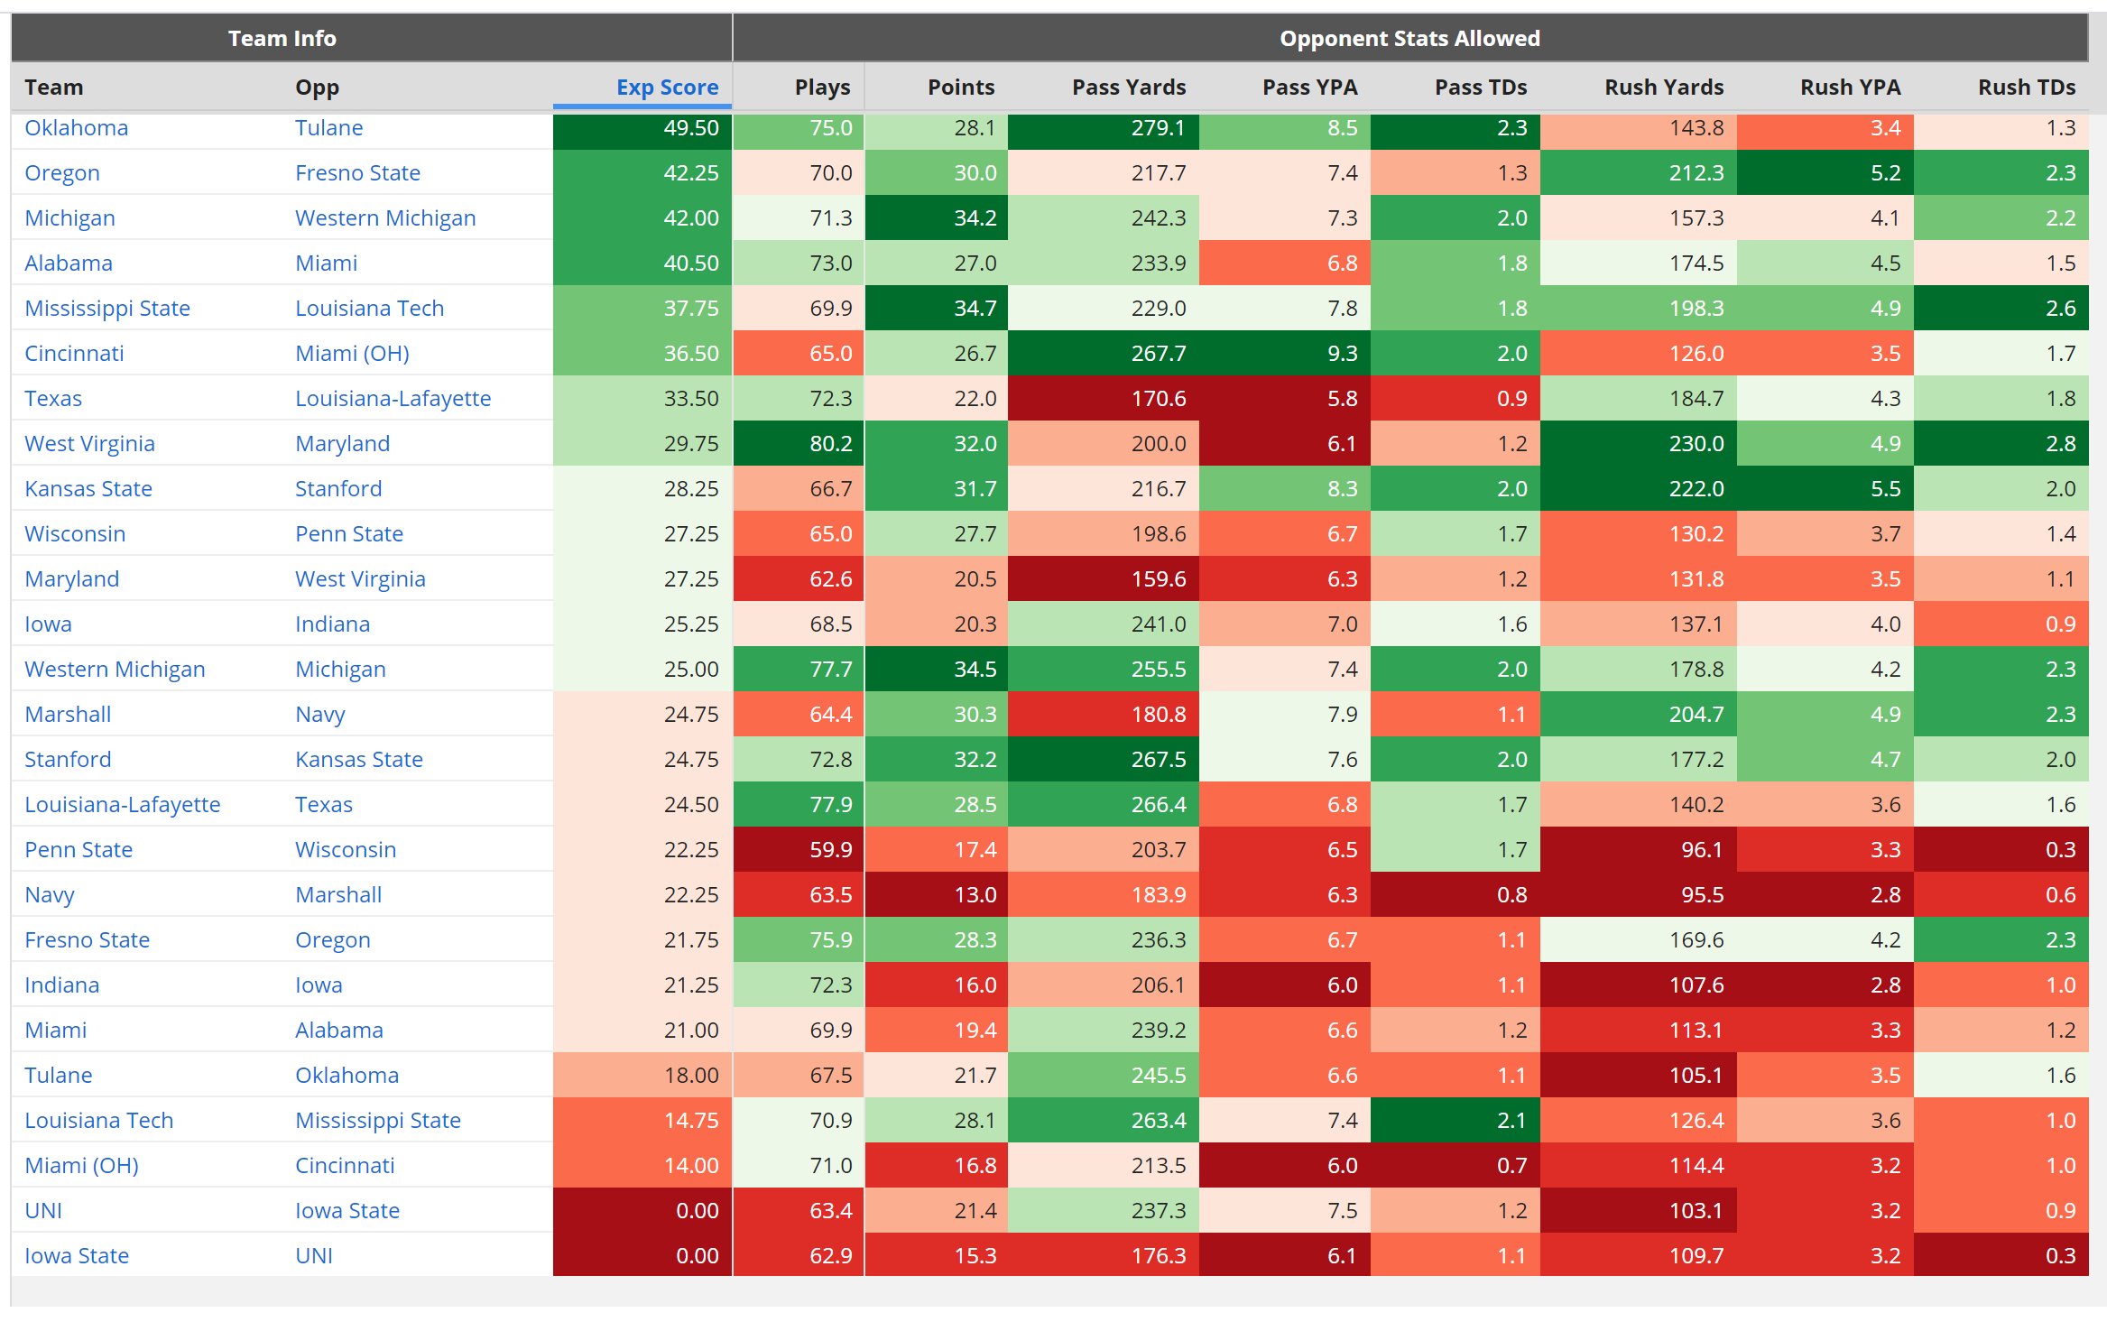Select Mississippi State's 34.7 Points cell

pyautogui.click(x=937, y=308)
